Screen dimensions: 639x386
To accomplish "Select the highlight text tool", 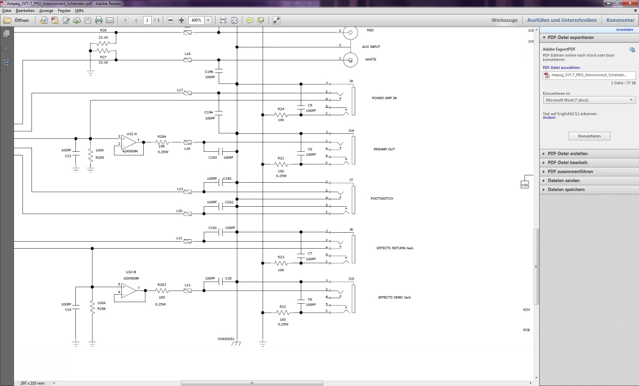I will click(261, 20).
